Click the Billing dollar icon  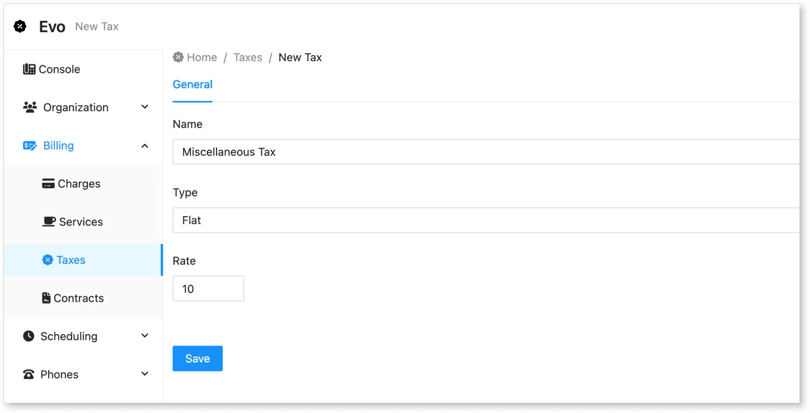[x=30, y=146]
